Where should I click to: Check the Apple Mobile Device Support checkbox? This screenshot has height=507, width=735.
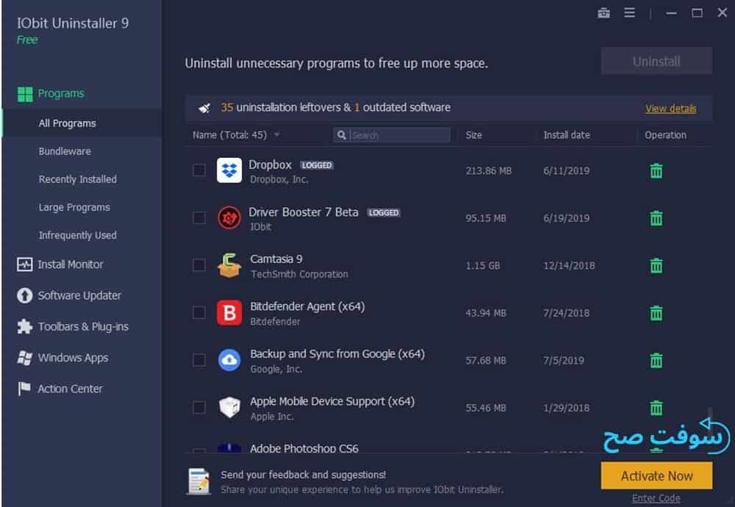click(199, 407)
